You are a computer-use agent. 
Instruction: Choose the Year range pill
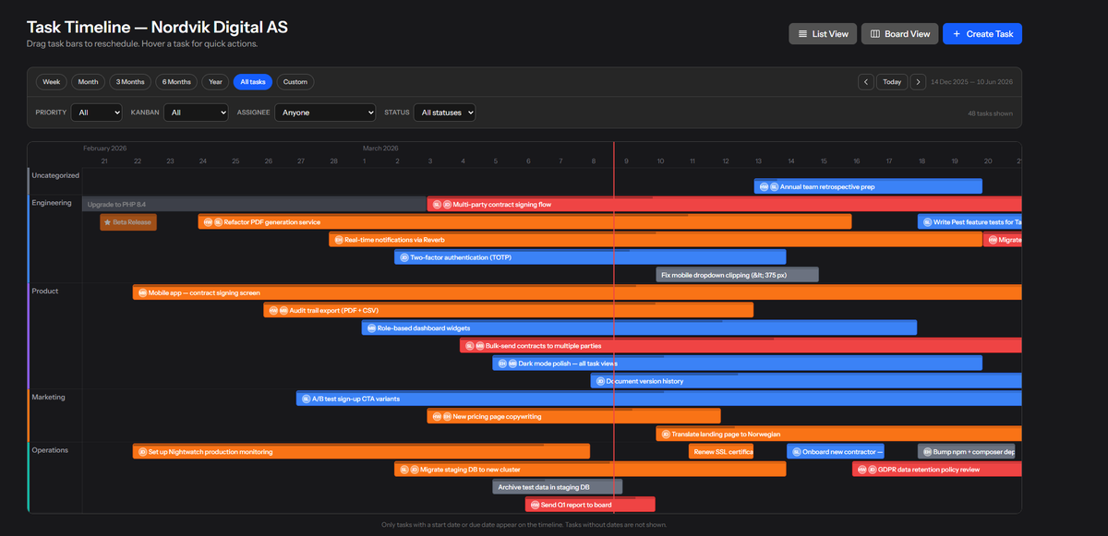(x=215, y=82)
